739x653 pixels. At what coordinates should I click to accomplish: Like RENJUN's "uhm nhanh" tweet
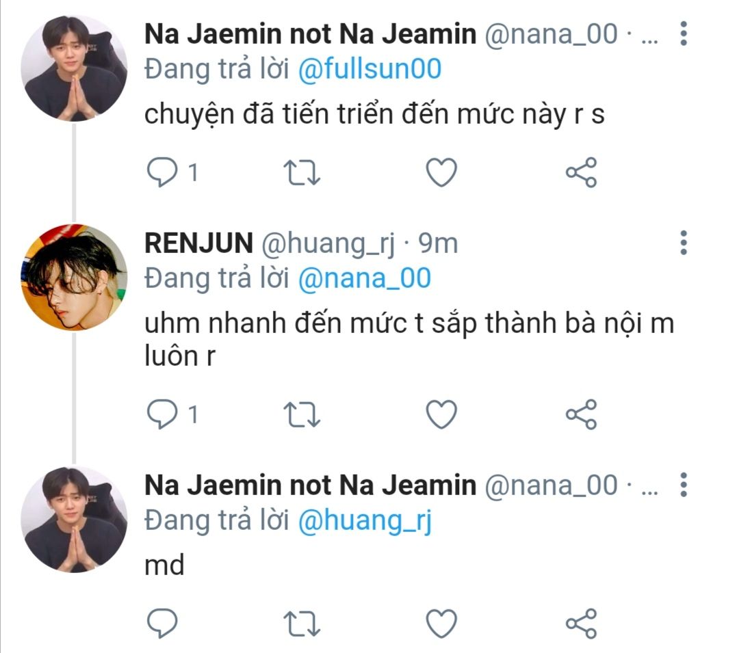tap(441, 414)
